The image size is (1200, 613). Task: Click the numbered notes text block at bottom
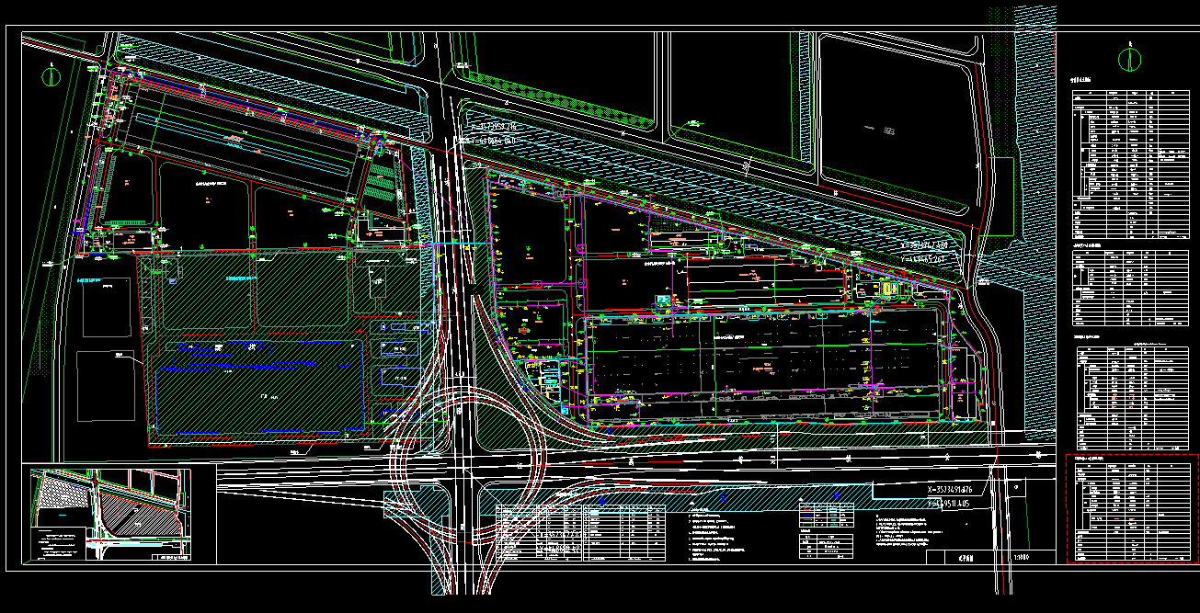click(x=719, y=533)
